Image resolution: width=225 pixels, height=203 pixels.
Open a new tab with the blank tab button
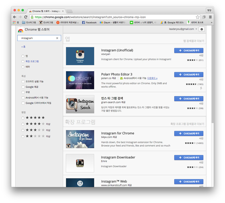pos(69,11)
